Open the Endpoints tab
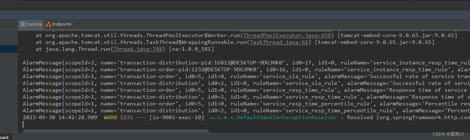The image size is (470, 140). coord(58,24)
